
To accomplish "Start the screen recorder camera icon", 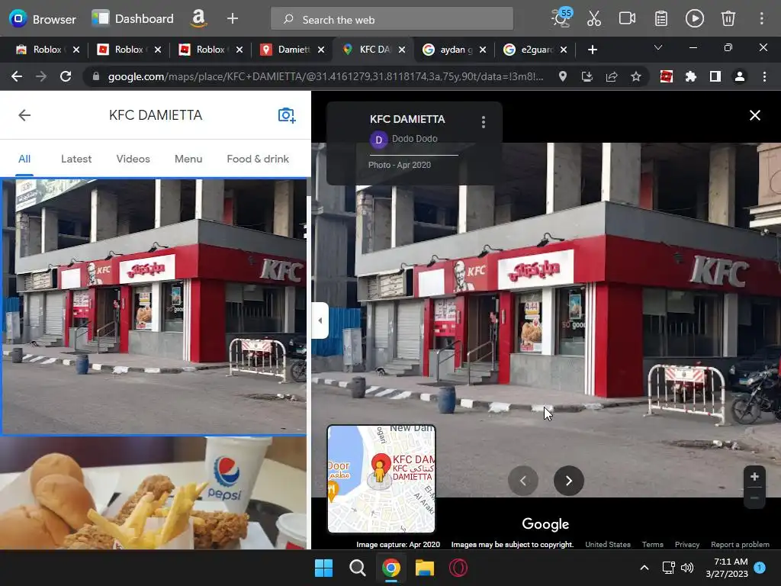I will [627, 19].
